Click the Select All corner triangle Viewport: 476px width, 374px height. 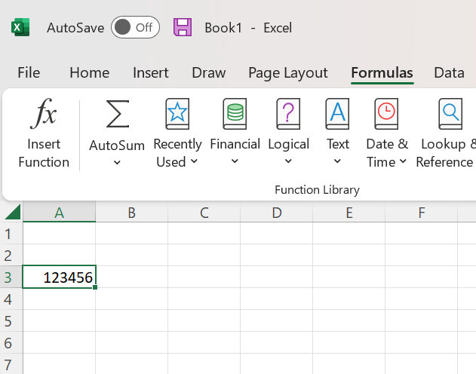13,212
